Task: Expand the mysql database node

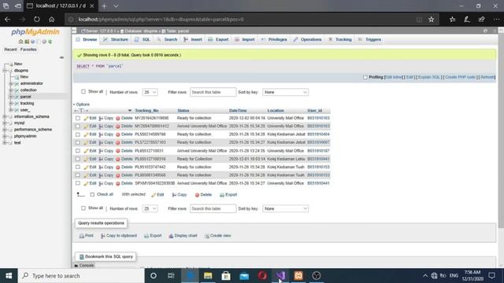Action: [x=5, y=123]
